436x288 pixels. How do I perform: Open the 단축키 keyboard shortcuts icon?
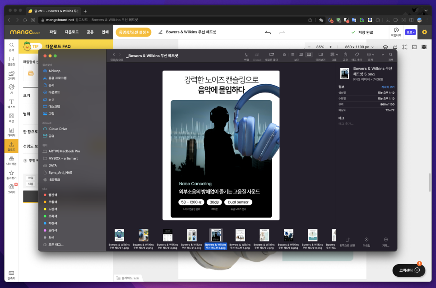tap(11, 275)
